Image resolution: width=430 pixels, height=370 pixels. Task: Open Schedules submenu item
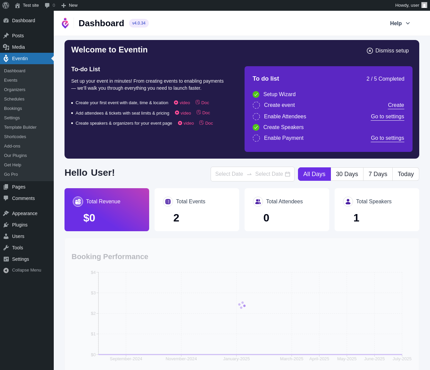pos(14,99)
